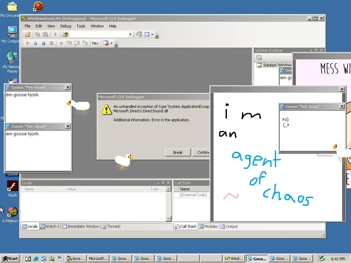Click the Open File folder icon

28,34
